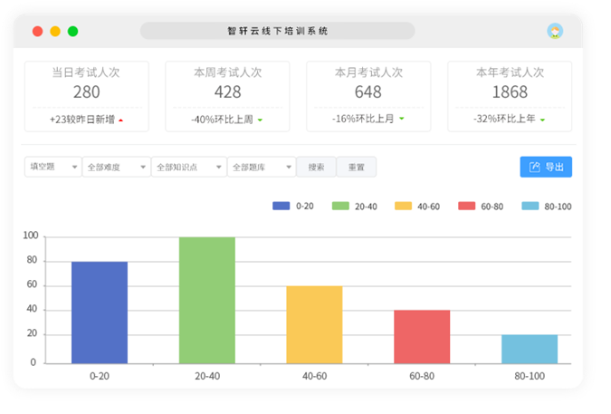Click the red up arrow beside +23较昨日新增
The height and width of the screenshot is (414, 611).
pyautogui.click(x=120, y=120)
